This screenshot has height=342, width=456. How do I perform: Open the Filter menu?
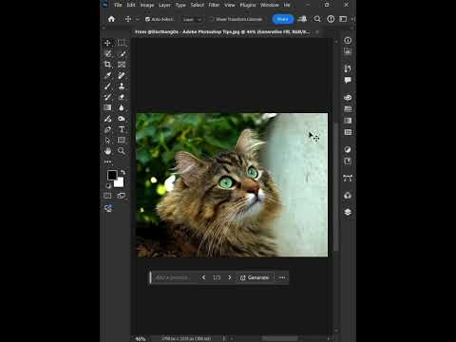(214, 5)
